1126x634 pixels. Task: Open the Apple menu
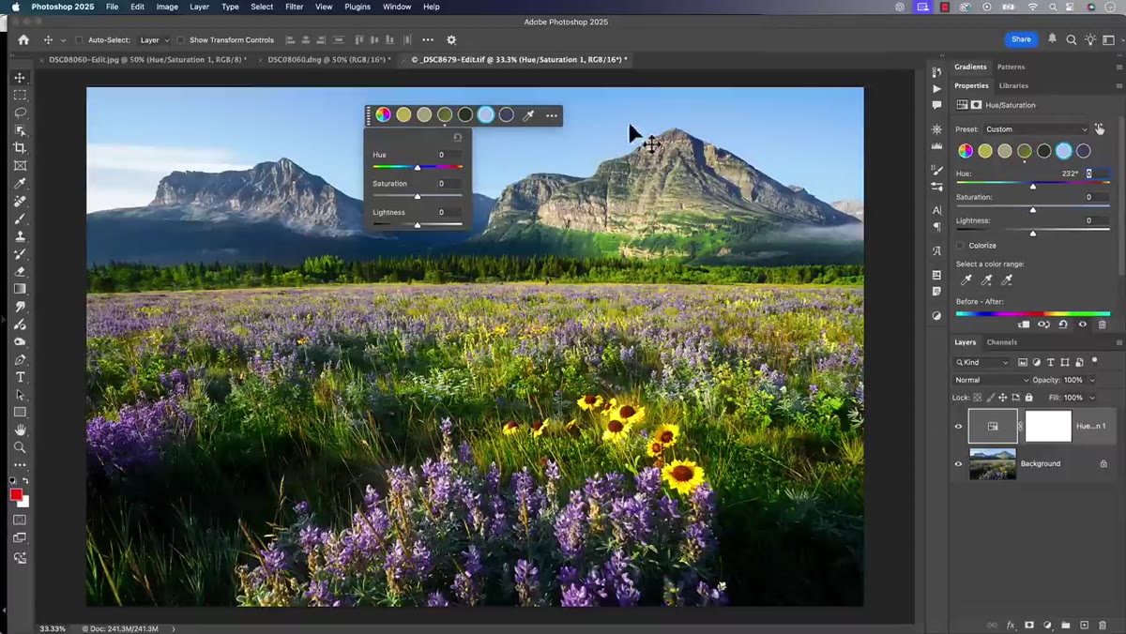(x=15, y=7)
